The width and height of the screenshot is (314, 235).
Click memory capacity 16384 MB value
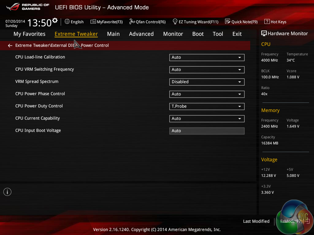(270, 143)
